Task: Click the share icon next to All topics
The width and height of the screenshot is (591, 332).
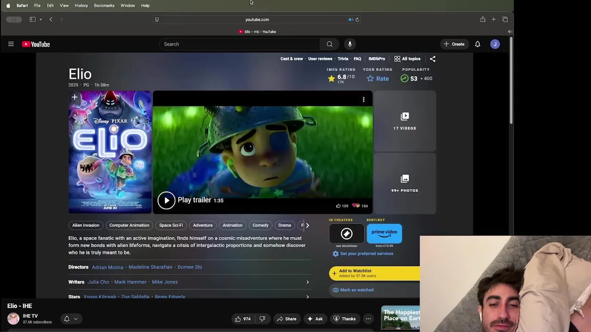Action: tap(433, 59)
